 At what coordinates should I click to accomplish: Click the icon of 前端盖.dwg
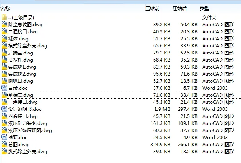point(4,95)
